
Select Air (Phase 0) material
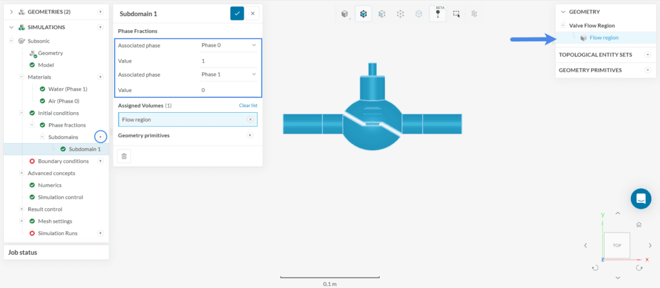tap(64, 101)
